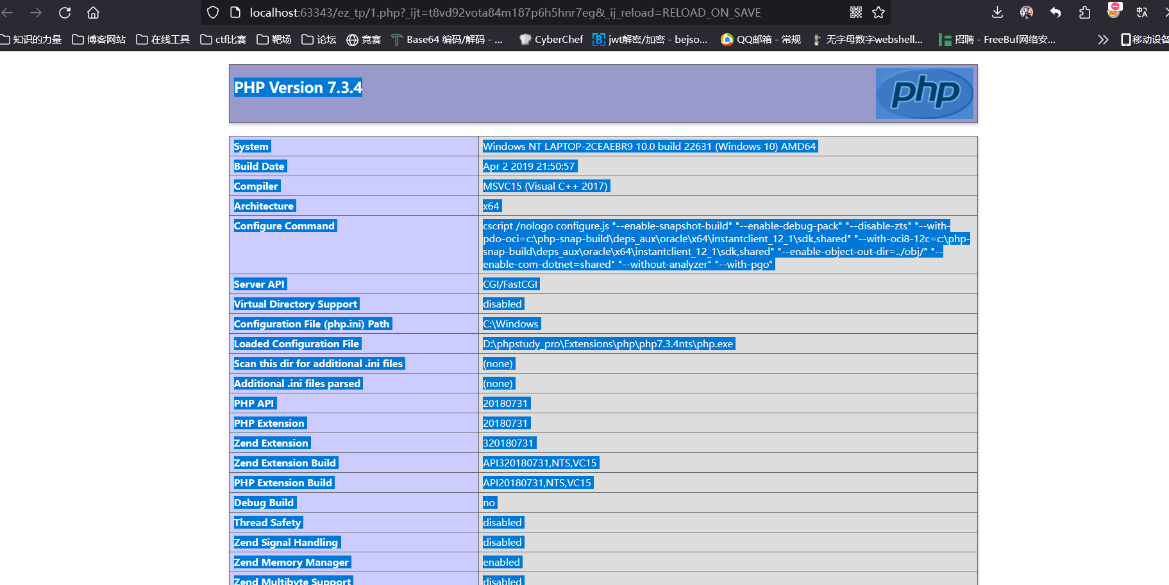Reload the current page
1169x585 pixels.
(65, 13)
